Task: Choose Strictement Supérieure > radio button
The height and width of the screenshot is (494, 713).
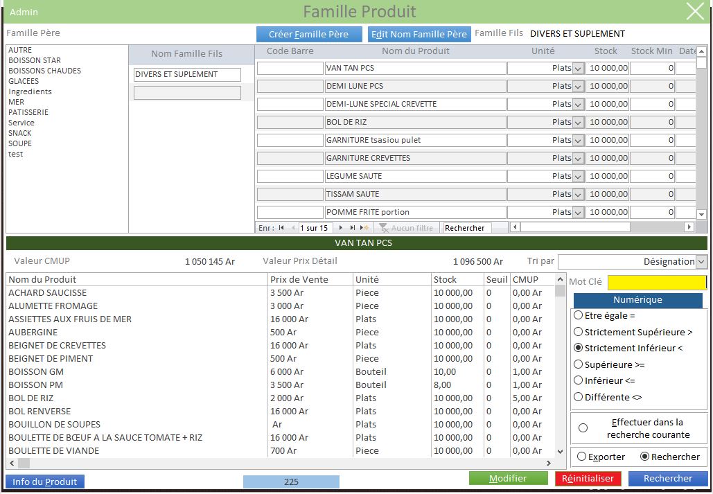Action: [x=579, y=332]
